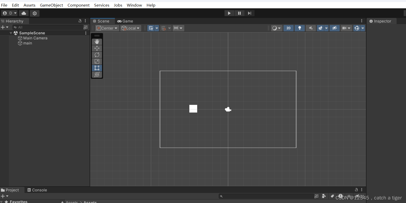406x203 pixels.
Task: Open Gizmos dropdown arrow
Action: pos(363,28)
